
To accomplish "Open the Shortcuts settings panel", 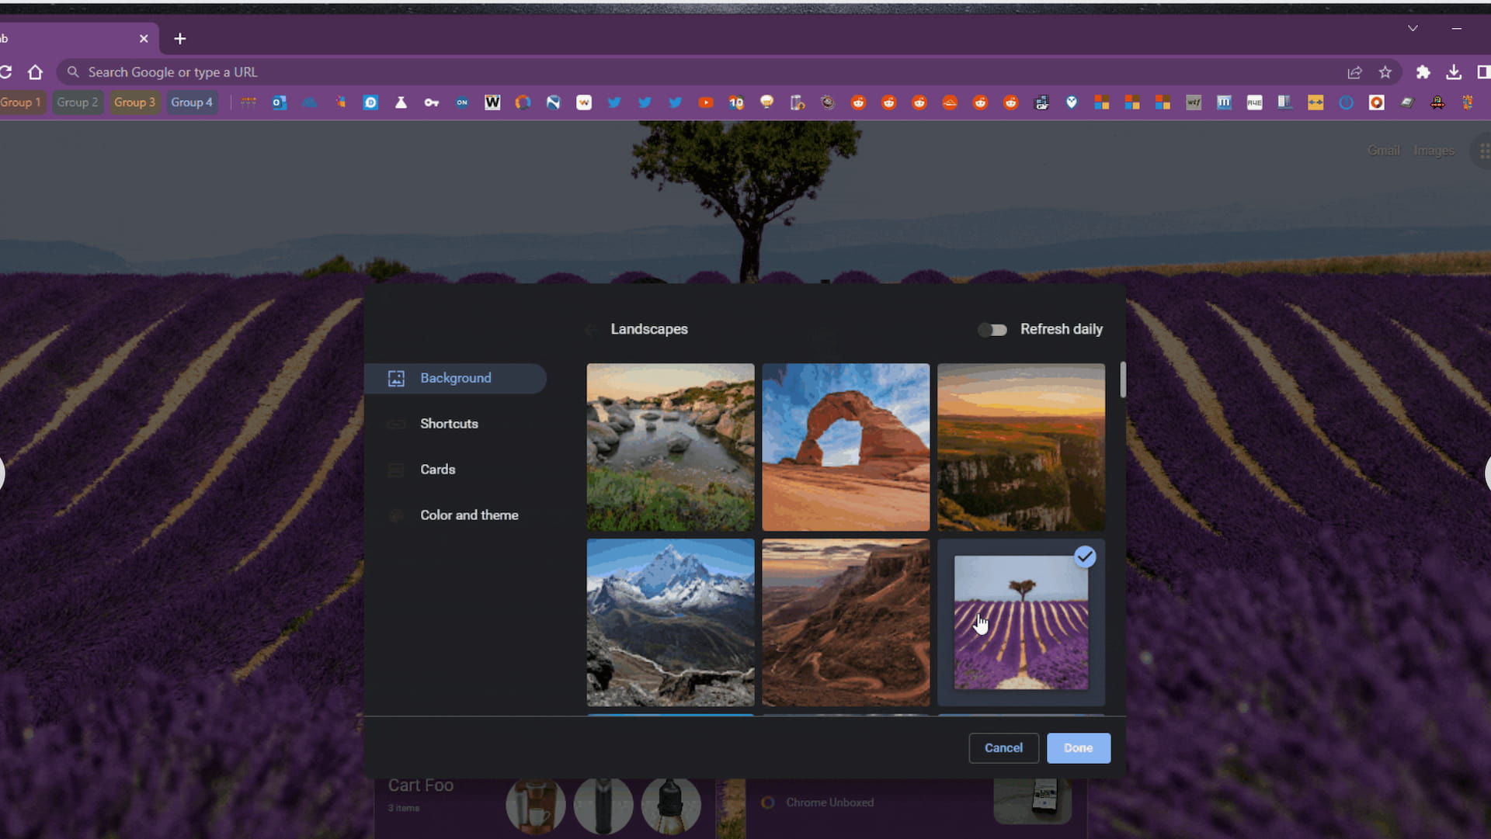I will [449, 424].
